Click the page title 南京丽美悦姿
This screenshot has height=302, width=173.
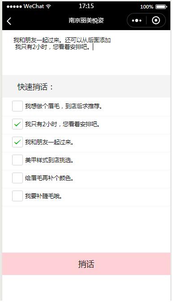(86, 20)
